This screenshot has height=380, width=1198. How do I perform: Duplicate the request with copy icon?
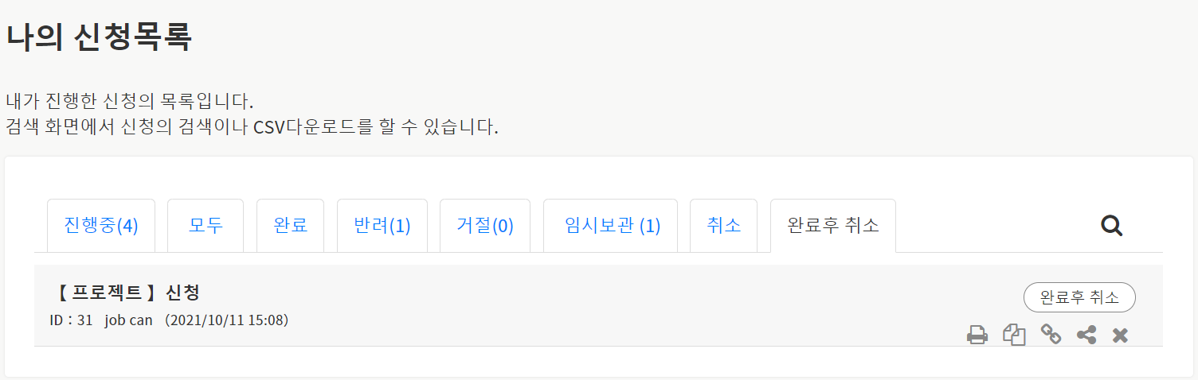1014,335
